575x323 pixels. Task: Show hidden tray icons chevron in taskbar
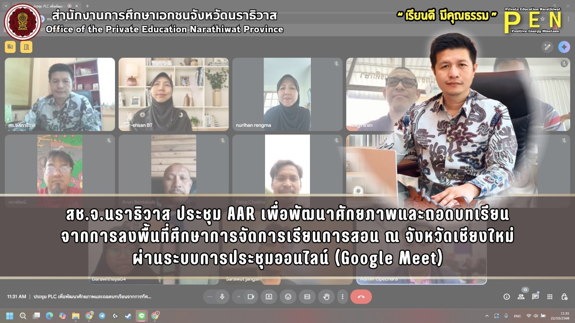pos(487,316)
